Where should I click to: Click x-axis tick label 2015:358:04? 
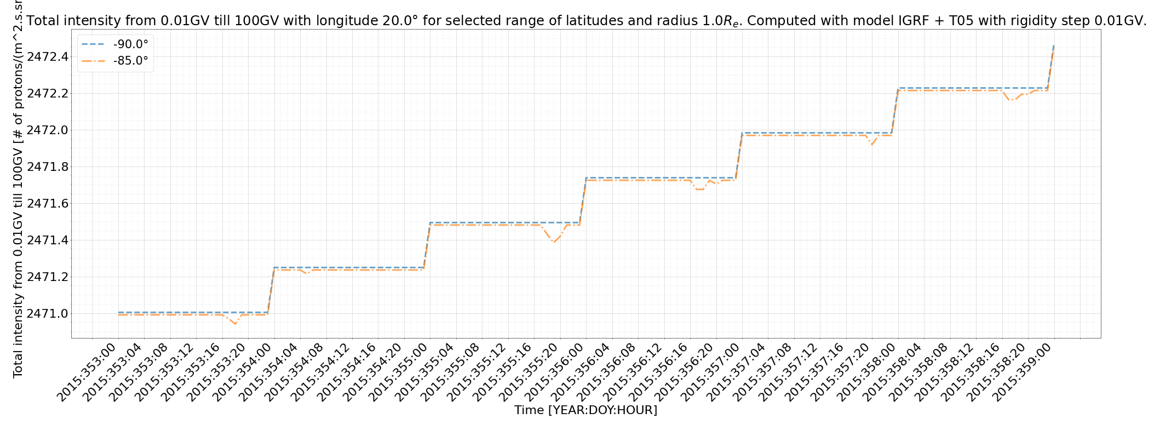[x=893, y=372]
